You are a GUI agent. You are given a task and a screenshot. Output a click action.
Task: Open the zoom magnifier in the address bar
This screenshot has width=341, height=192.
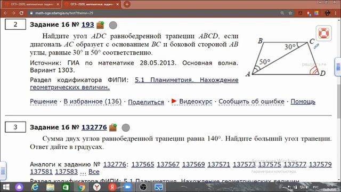tap(282, 13)
